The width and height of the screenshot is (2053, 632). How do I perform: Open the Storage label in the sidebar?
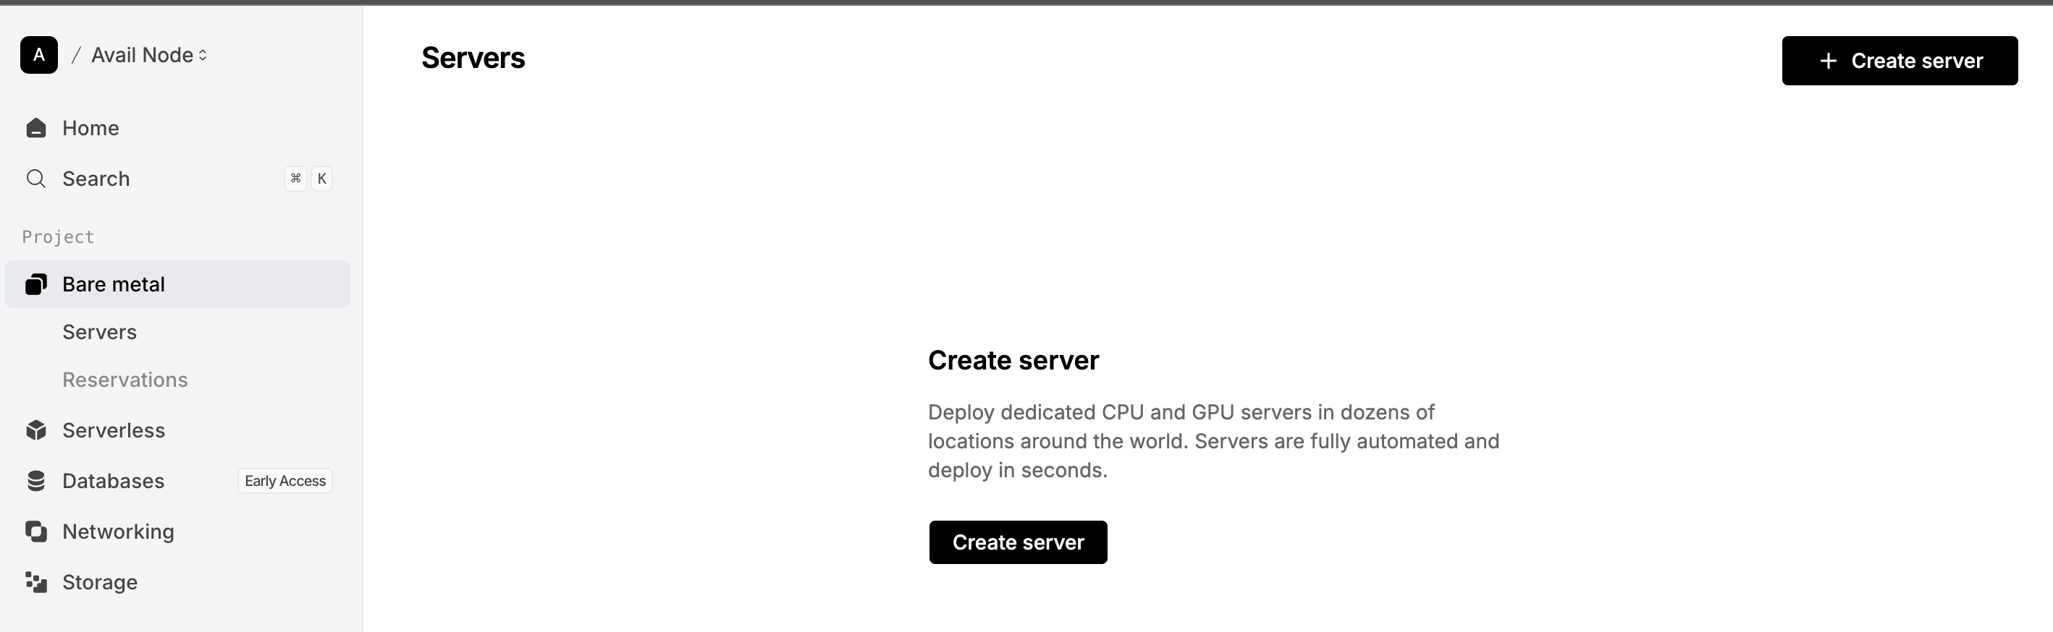point(100,582)
